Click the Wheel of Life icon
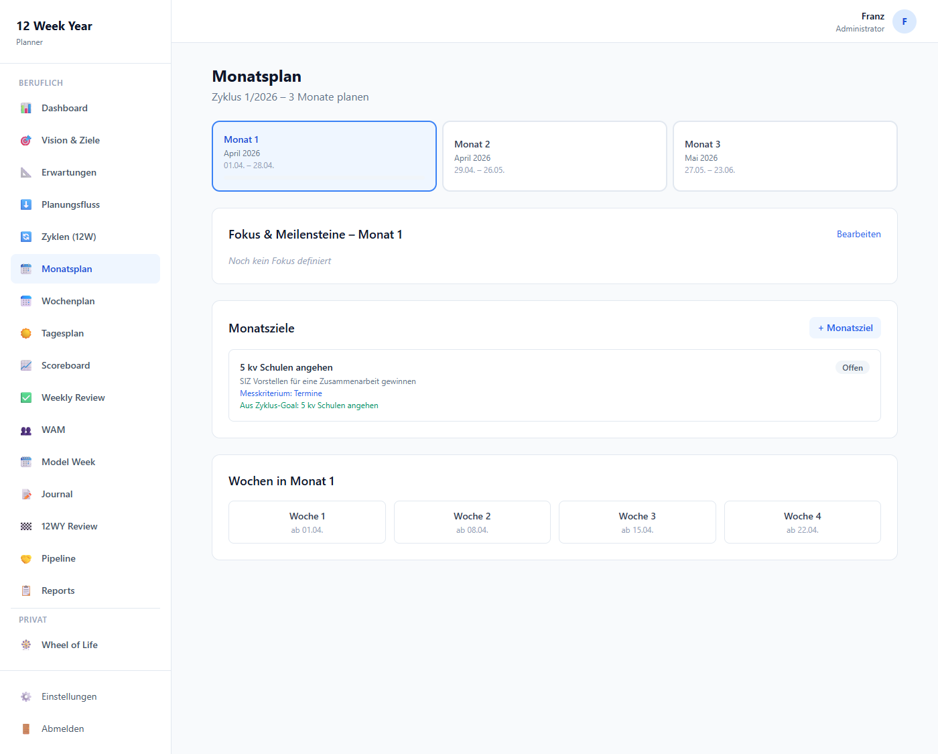Image resolution: width=938 pixels, height=754 pixels. tap(26, 645)
